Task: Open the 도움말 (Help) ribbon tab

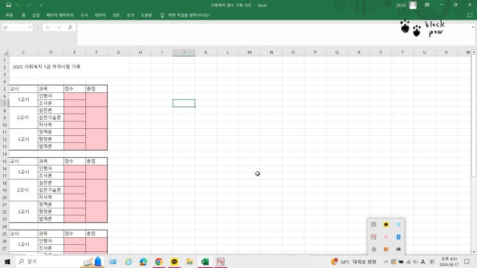Action: click(146, 15)
